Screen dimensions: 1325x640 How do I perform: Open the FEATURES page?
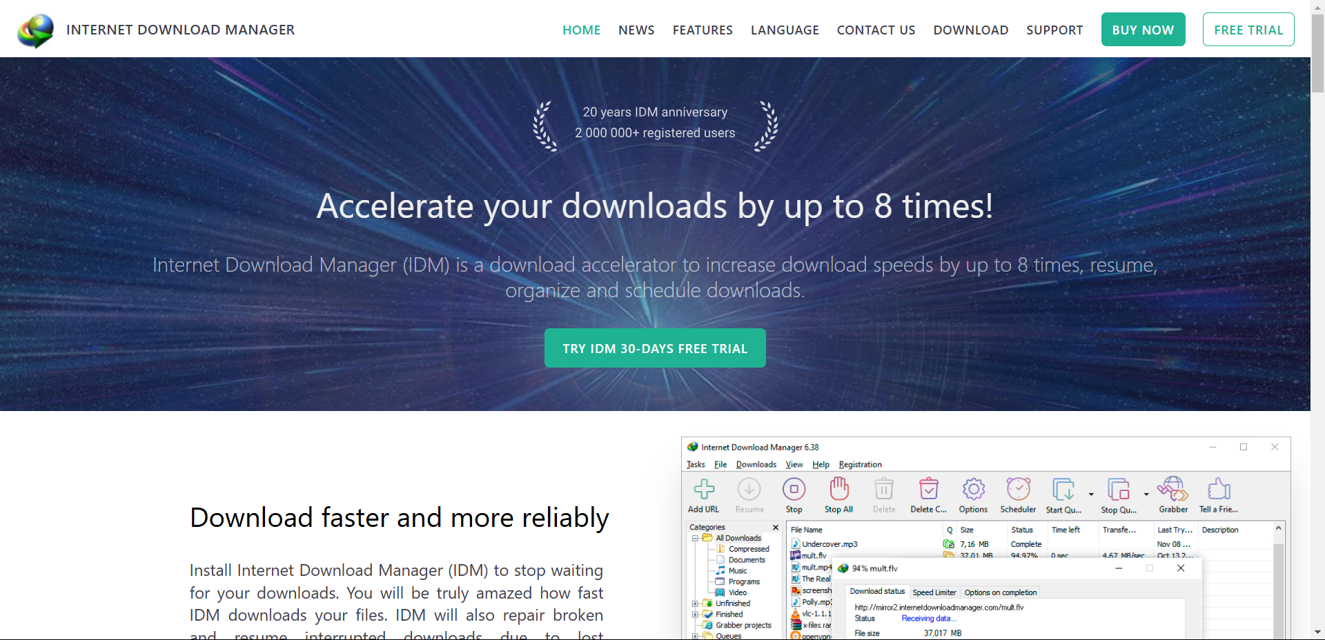703,30
